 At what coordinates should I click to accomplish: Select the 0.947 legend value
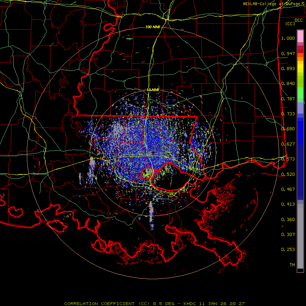[288, 53]
